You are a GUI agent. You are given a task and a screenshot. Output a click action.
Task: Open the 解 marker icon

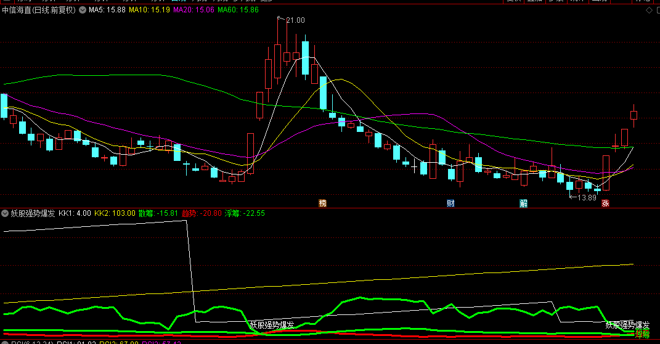523,203
